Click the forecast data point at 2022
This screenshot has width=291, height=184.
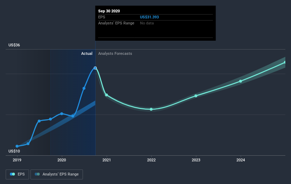[x=151, y=109]
